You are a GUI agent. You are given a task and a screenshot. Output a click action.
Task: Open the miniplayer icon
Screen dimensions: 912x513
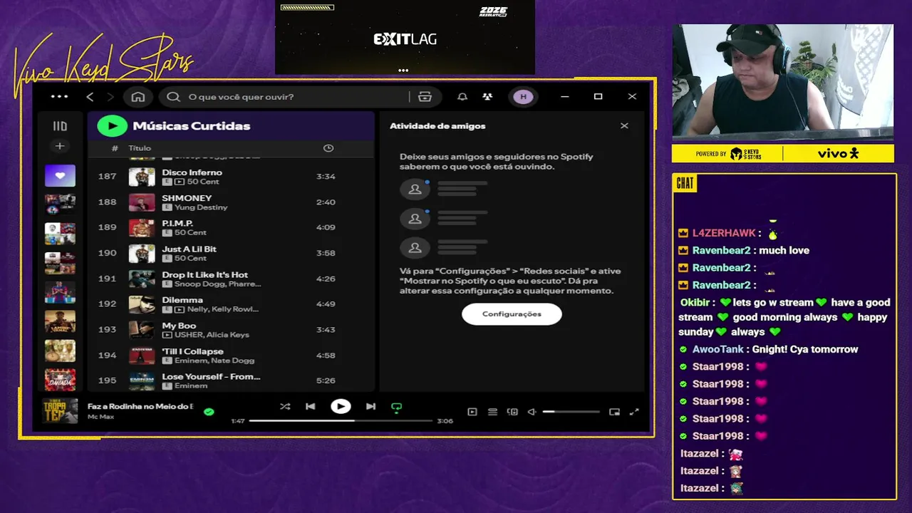click(614, 412)
